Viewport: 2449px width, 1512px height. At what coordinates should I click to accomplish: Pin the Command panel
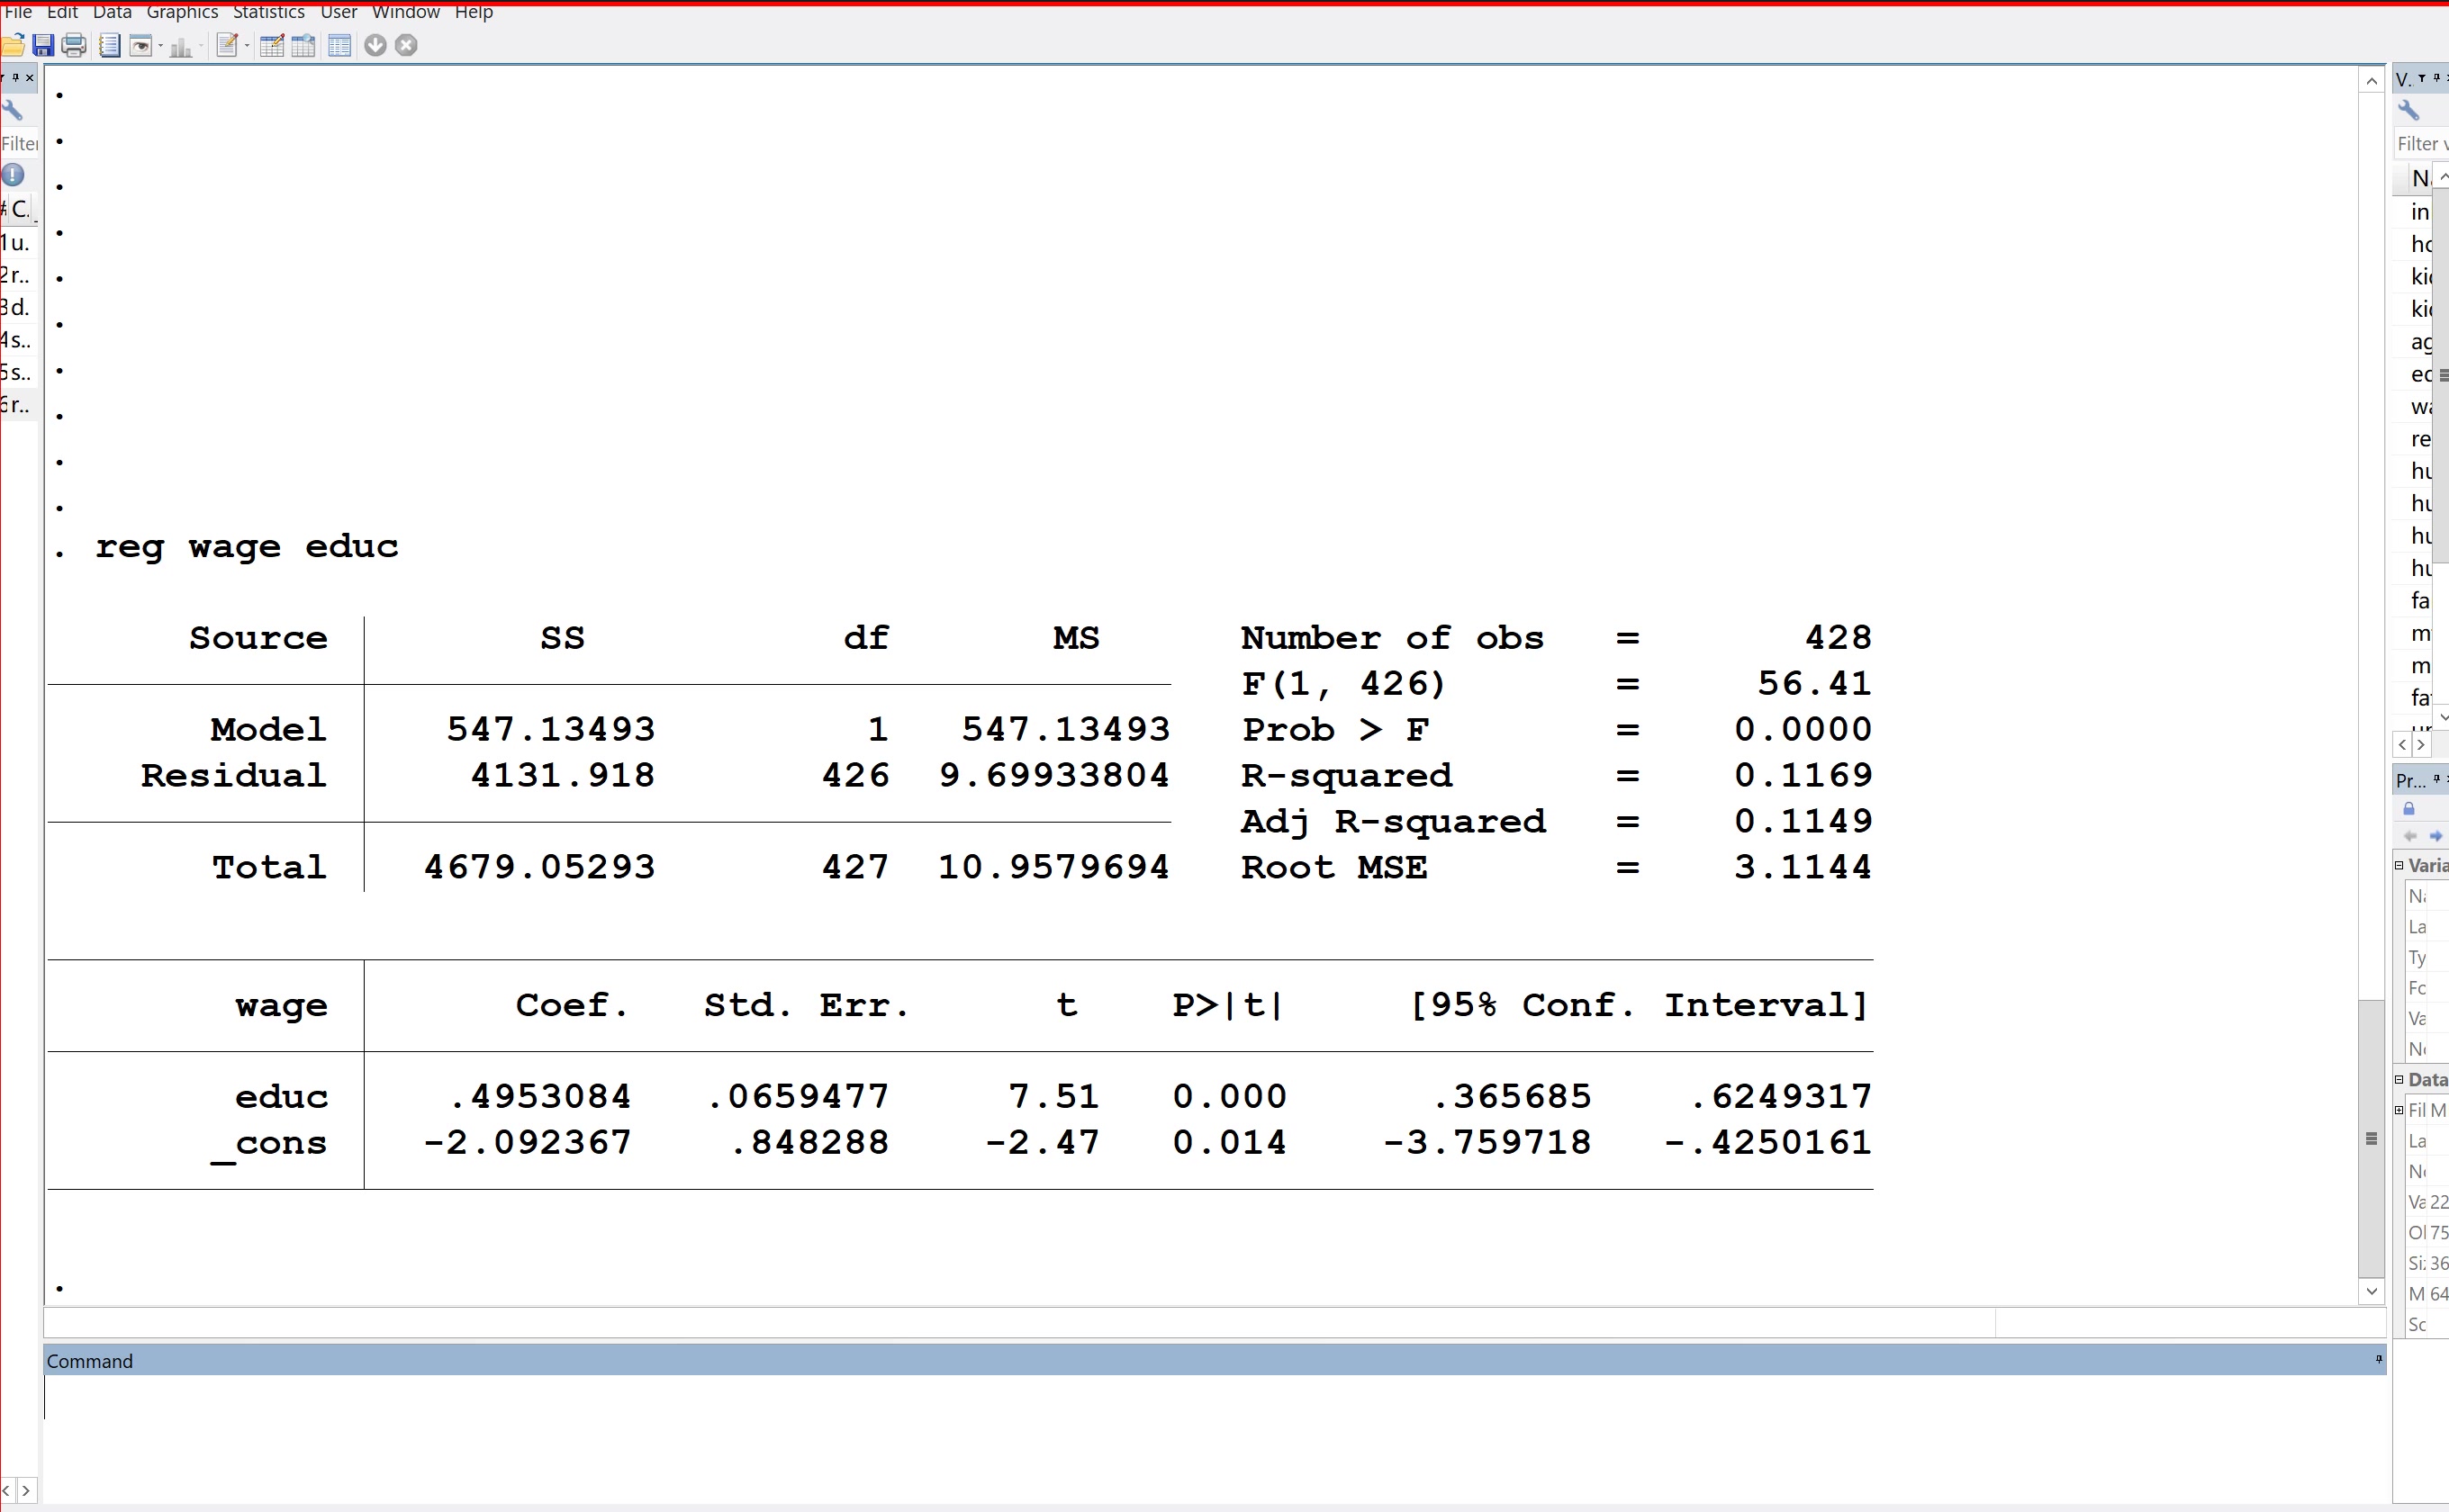(x=2379, y=1359)
